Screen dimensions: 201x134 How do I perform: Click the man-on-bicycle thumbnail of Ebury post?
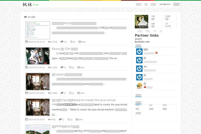tap(38, 56)
